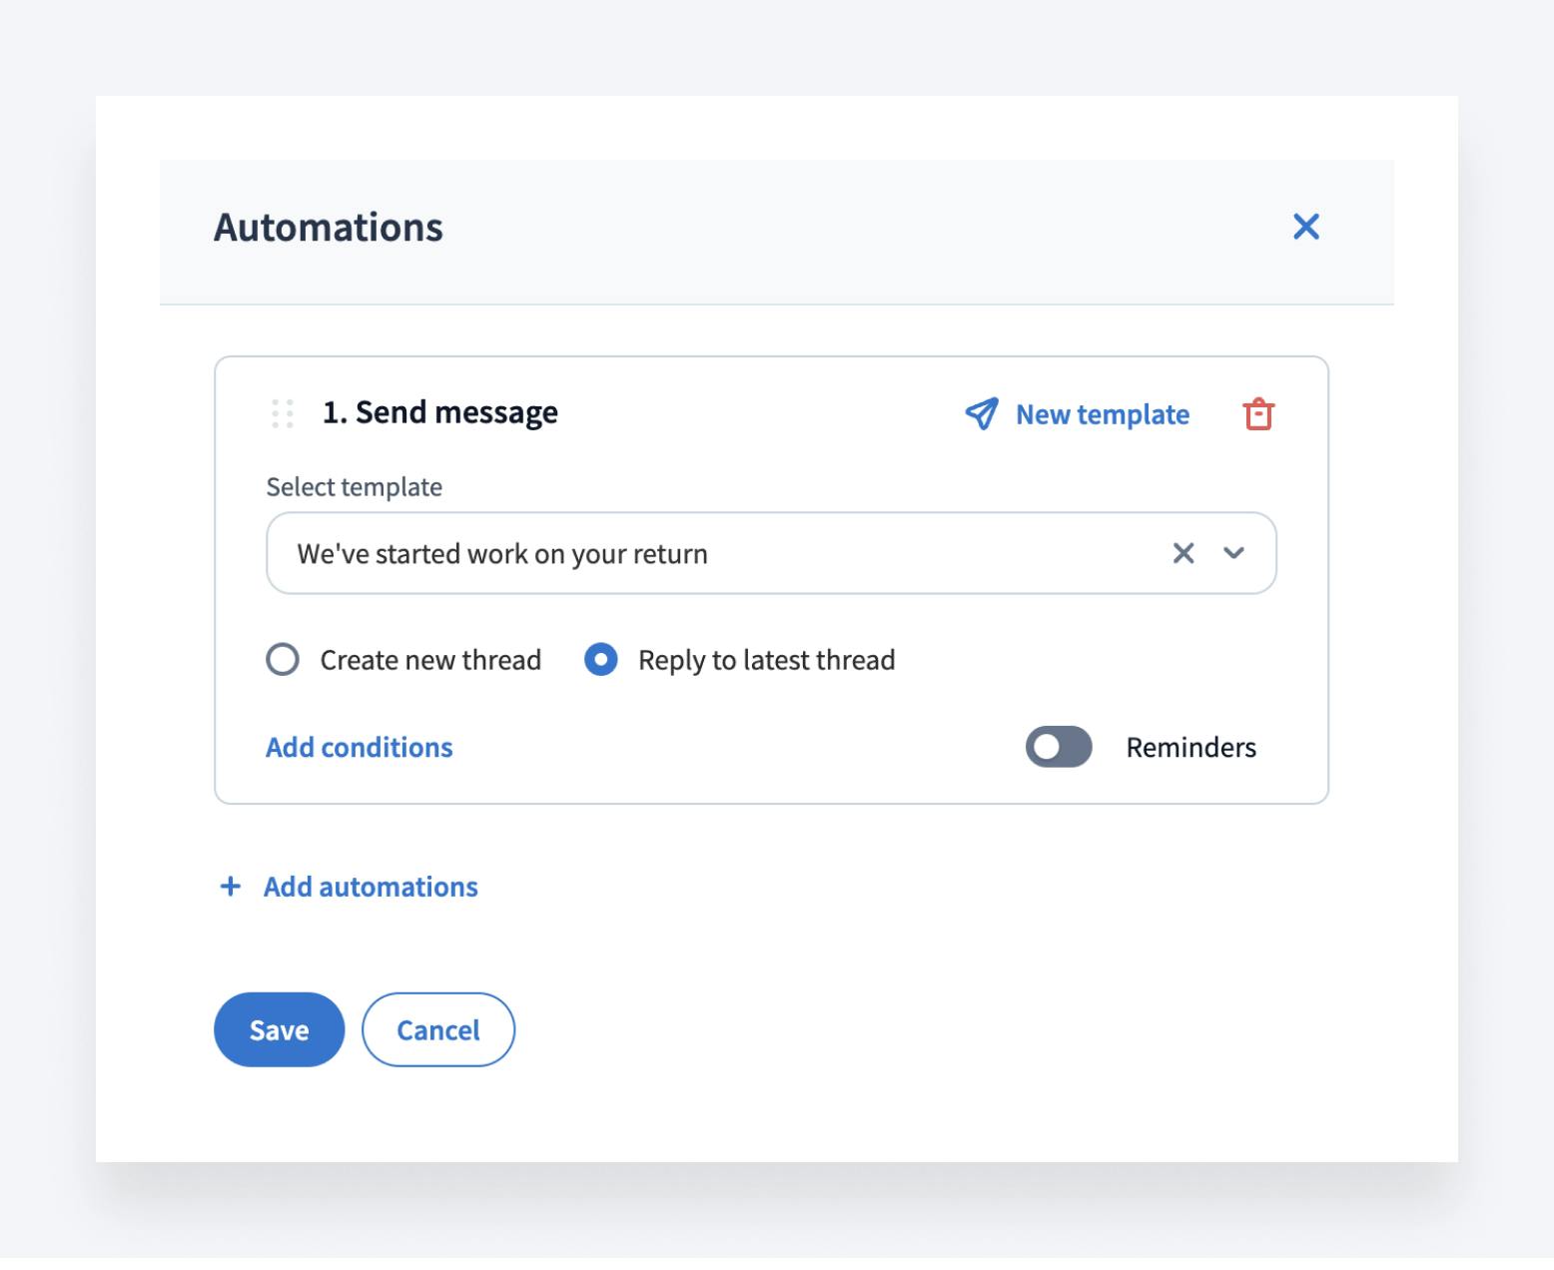Select the Reply to latest thread radio button

coord(600,660)
